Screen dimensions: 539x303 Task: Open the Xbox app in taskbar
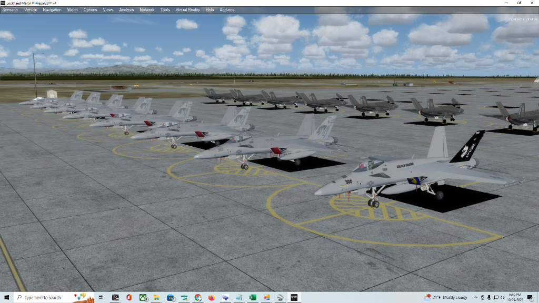143,297
